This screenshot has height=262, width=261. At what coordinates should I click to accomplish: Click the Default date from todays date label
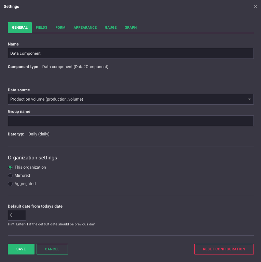(35, 206)
